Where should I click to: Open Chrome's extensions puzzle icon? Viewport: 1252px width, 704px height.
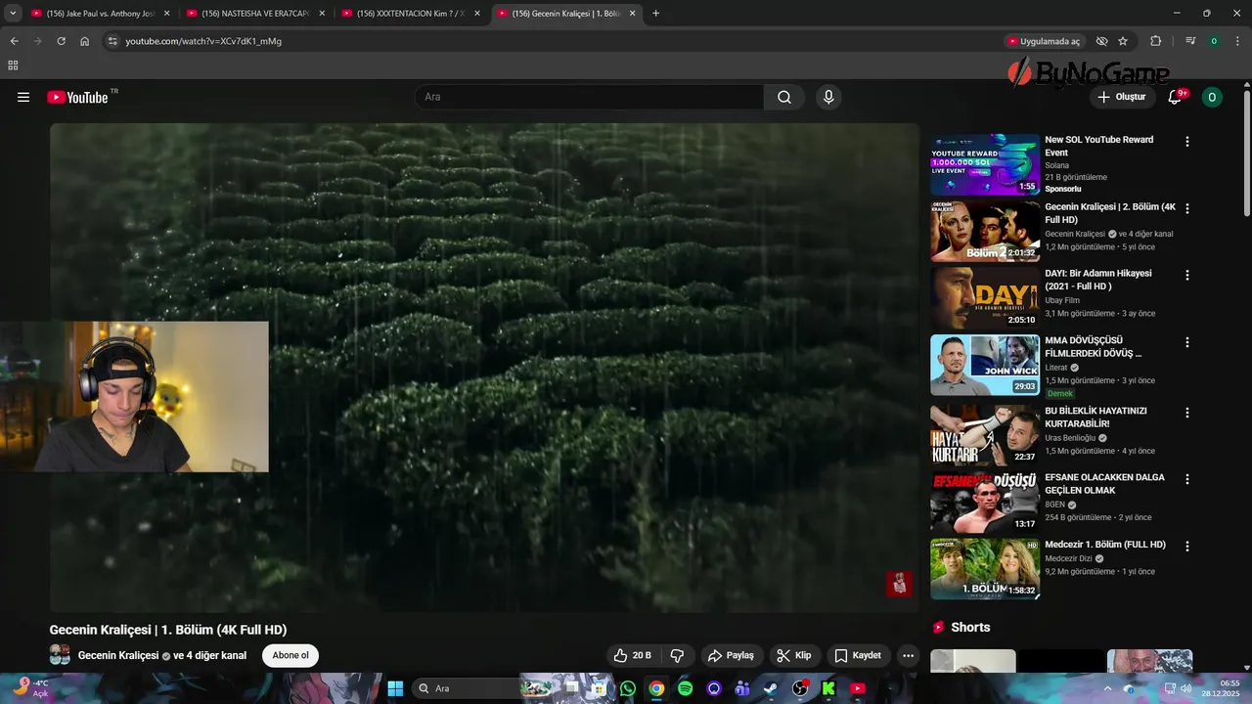click(1155, 41)
